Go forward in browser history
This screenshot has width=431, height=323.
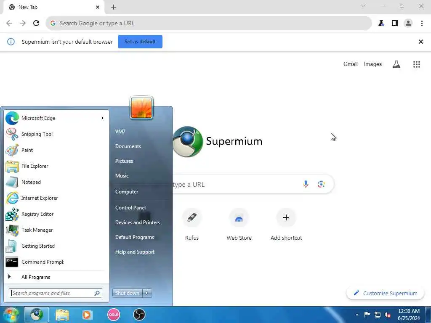(23, 23)
